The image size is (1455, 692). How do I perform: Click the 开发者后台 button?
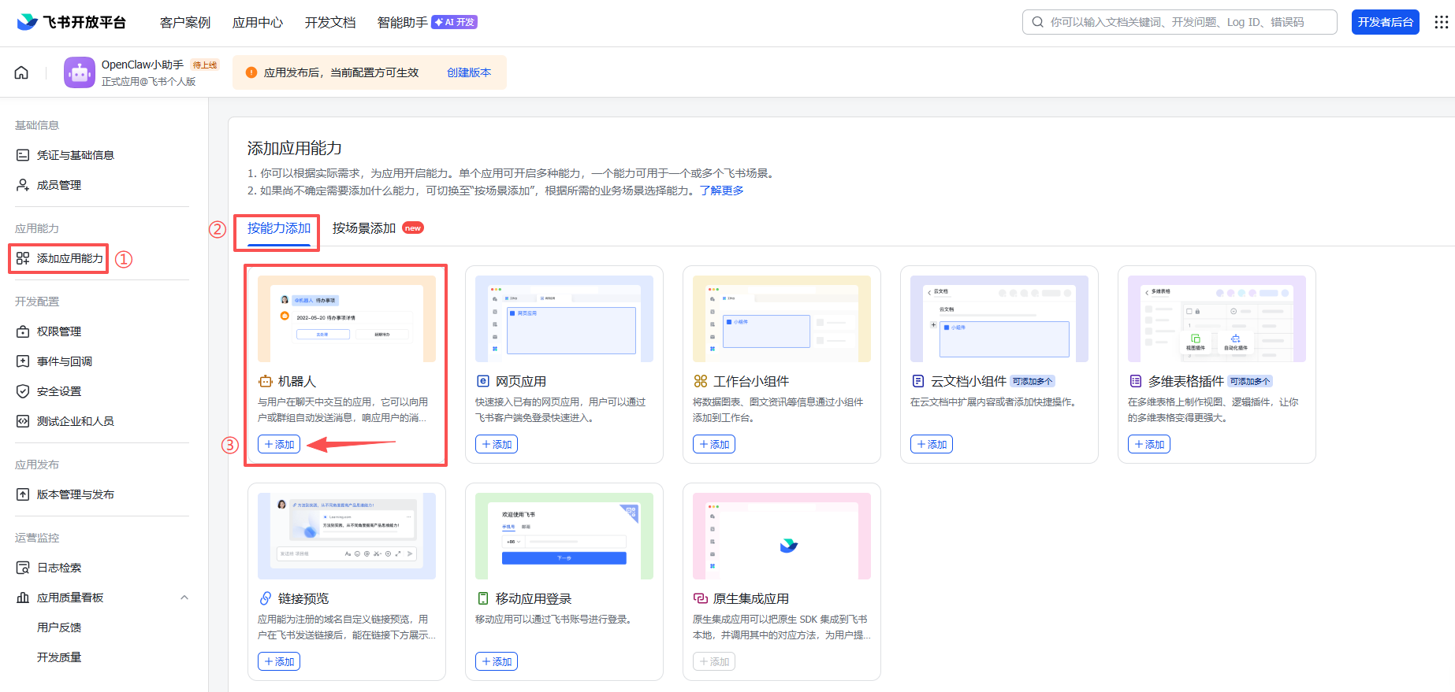pyautogui.click(x=1385, y=22)
